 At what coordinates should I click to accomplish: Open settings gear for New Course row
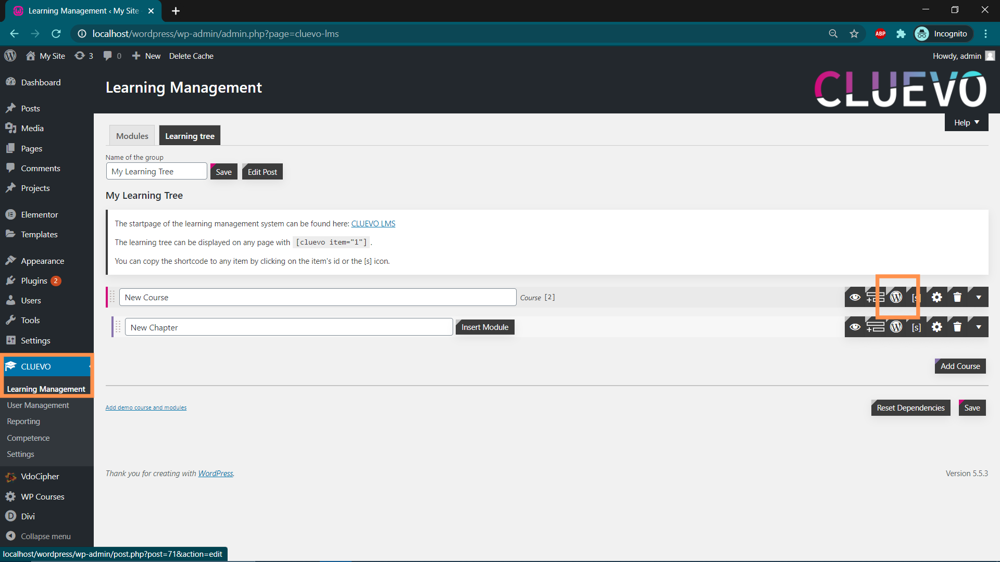click(x=936, y=297)
